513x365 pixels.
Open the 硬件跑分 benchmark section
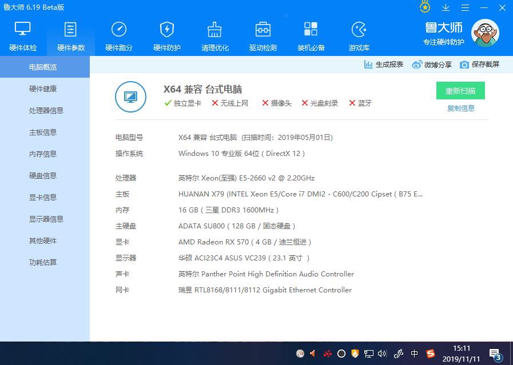(119, 37)
